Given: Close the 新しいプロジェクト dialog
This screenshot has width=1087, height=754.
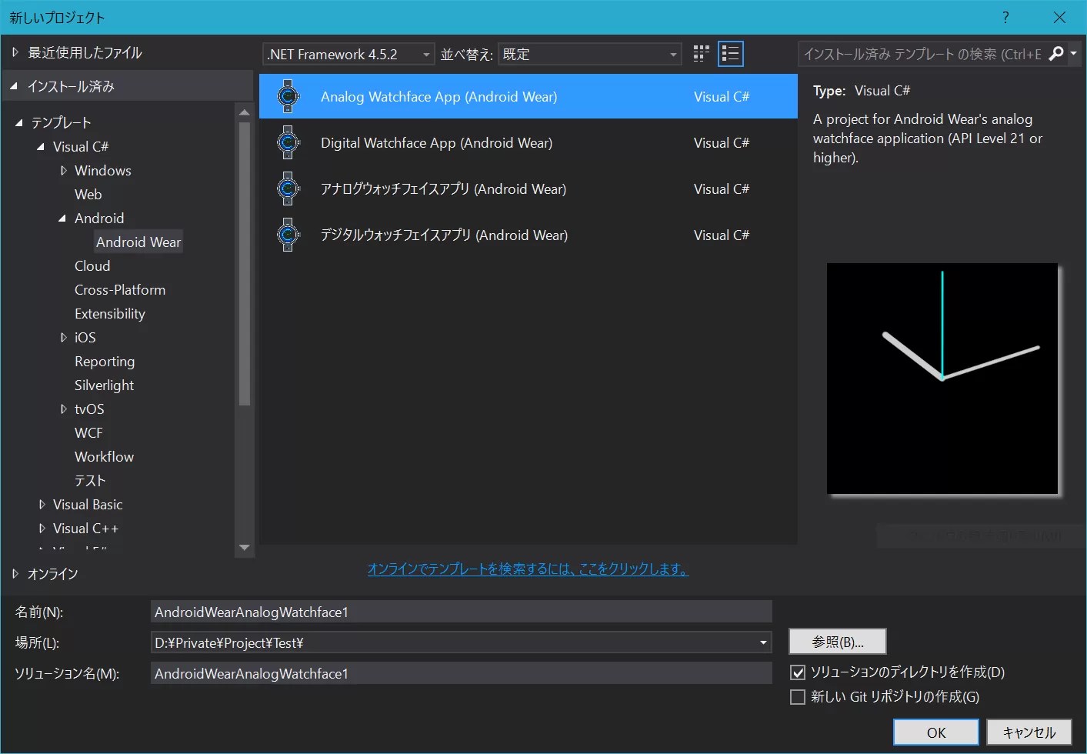Looking at the screenshot, I should click(x=1059, y=17).
